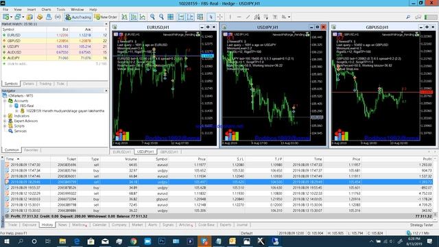Select the Bar Chart type icon
Viewport: 439px width, 247px height.
pos(125,17)
